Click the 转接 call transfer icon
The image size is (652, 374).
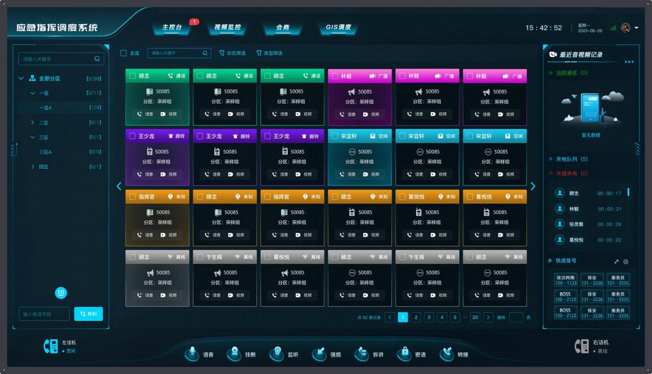pyautogui.click(x=447, y=354)
